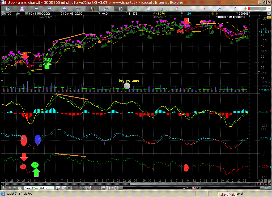Click the pink upload arrow icon
The width and height of the screenshot is (272, 197).
(x=22, y=8)
